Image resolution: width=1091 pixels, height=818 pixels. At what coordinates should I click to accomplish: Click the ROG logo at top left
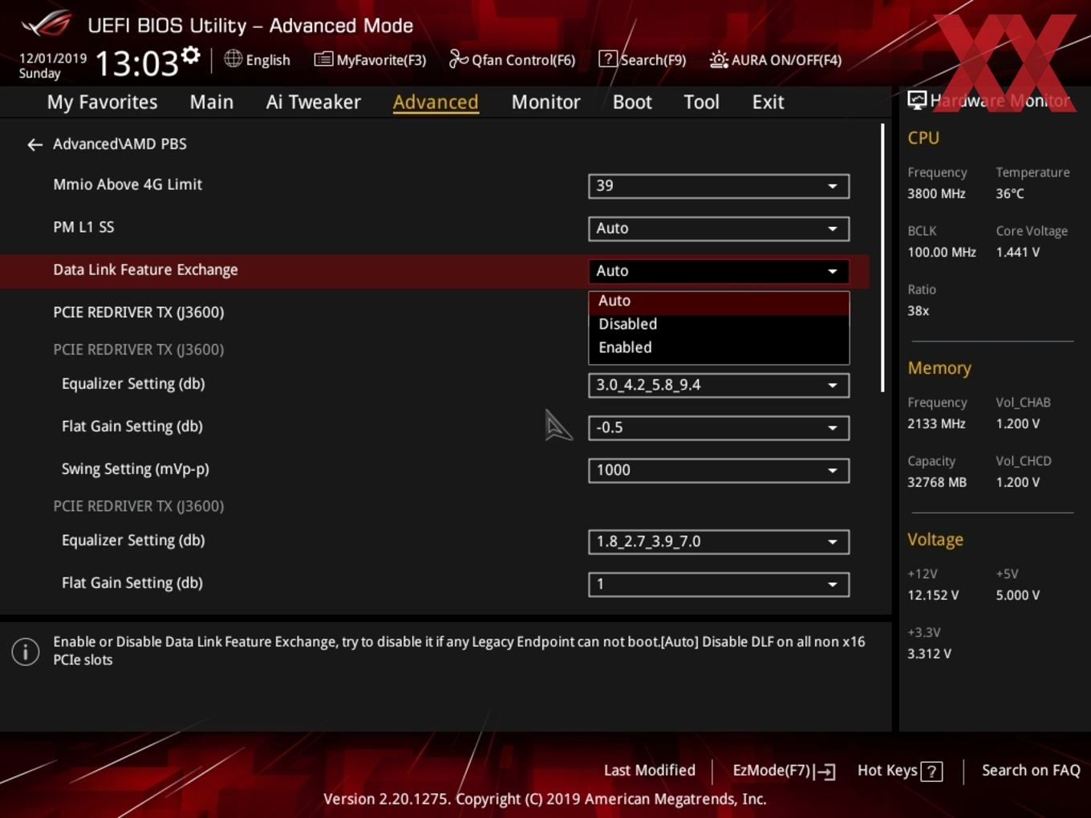(x=47, y=23)
